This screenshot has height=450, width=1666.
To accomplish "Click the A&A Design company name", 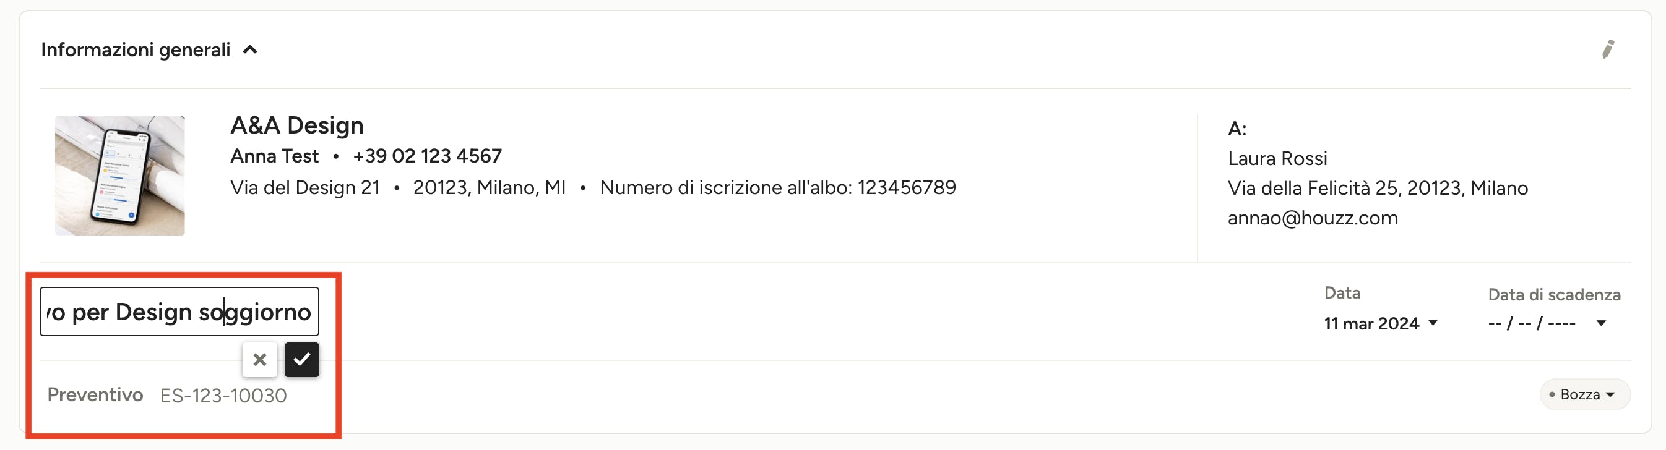I will [297, 125].
